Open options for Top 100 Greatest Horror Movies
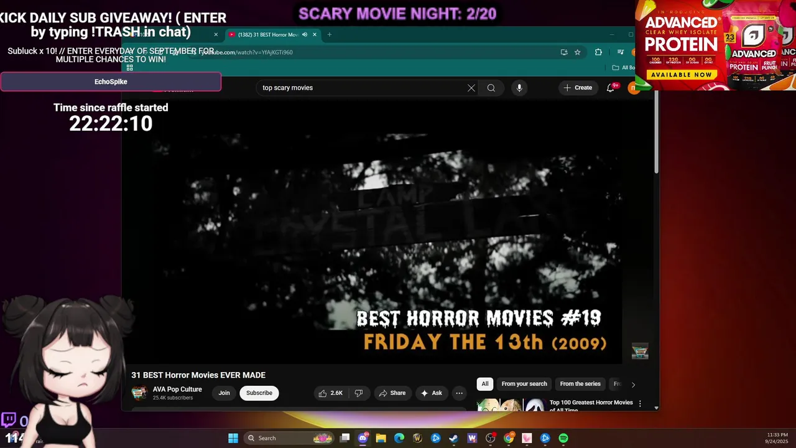 tap(640, 403)
